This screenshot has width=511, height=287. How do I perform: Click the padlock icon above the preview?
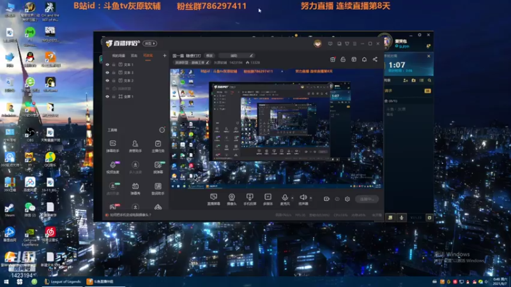pos(343,59)
